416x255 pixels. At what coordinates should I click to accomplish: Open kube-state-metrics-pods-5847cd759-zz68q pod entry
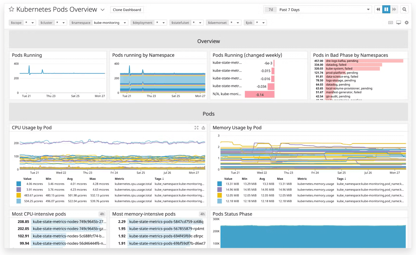point(166,222)
